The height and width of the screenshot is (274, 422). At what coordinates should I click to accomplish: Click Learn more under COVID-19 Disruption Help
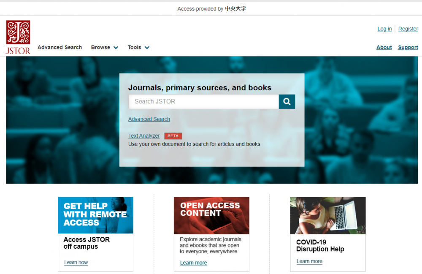pos(309,261)
